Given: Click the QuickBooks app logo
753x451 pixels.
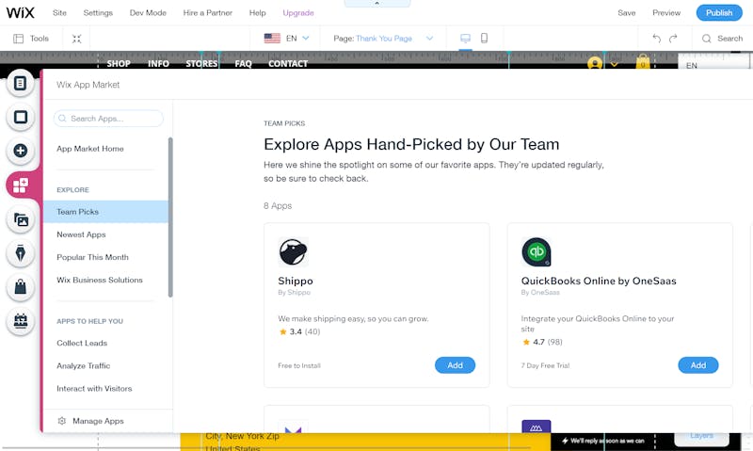Looking at the screenshot, I should coord(536,251).
